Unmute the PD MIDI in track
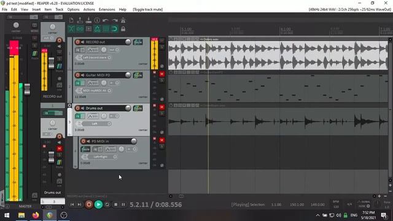The width and height of the screenshot is (393, 221). pos(162,140)
